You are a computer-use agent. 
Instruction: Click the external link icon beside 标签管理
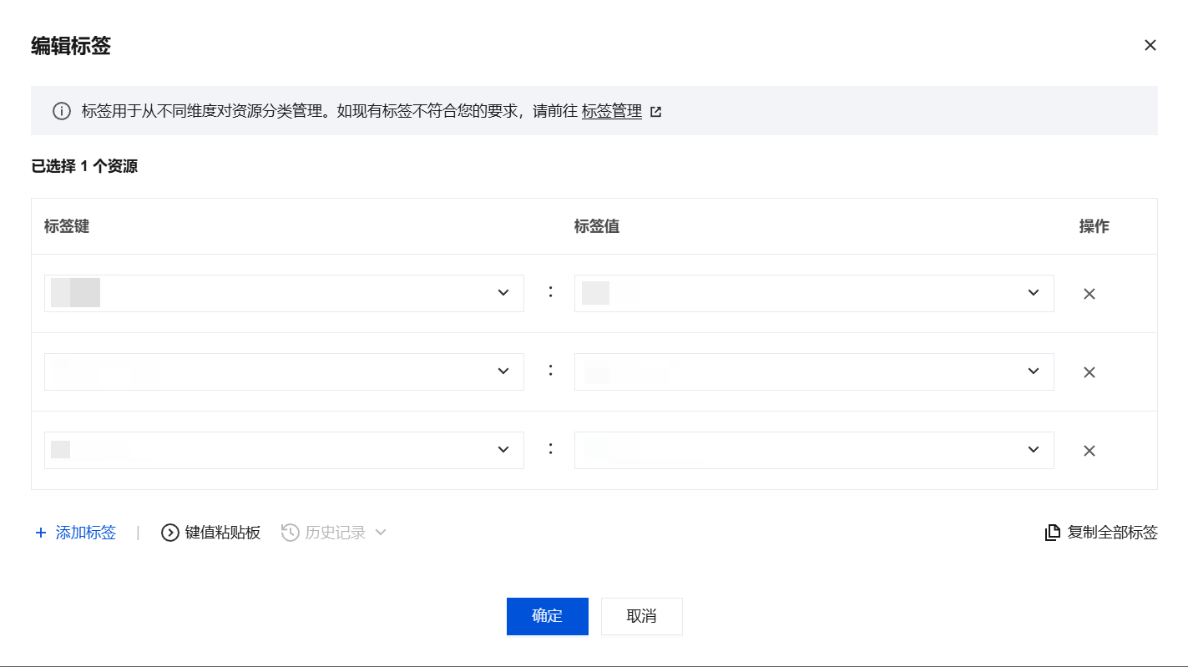click(x=656, y=112)
